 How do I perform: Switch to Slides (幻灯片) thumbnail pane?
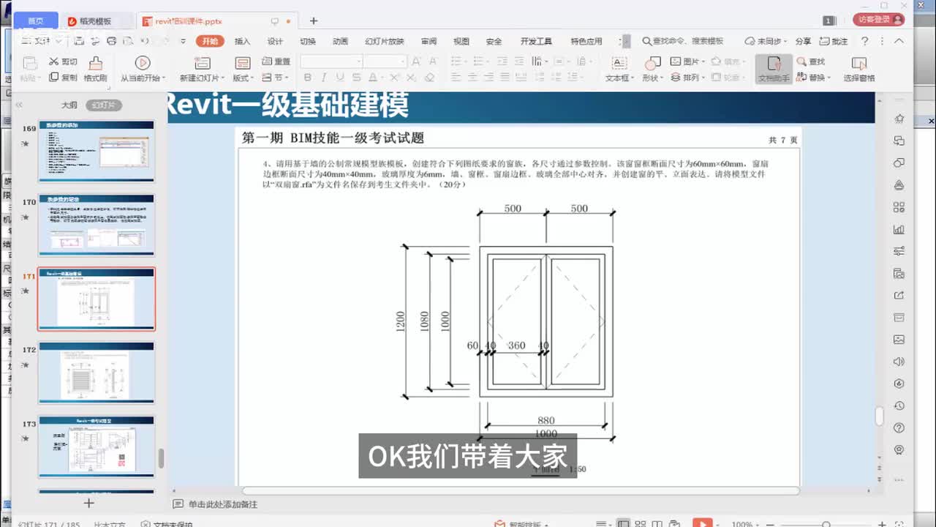[103, 105]
